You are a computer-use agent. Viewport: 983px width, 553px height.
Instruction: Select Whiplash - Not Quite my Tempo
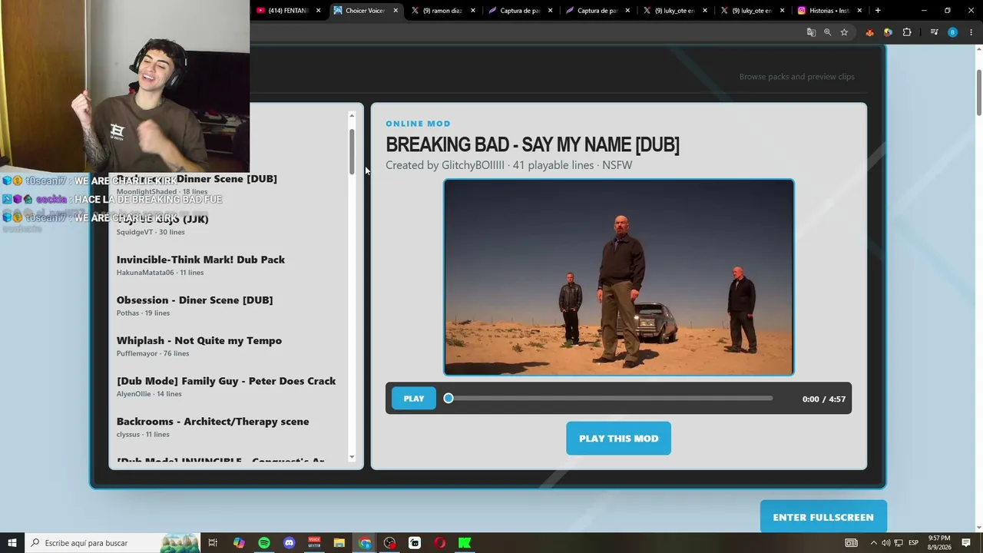(227, 346)
